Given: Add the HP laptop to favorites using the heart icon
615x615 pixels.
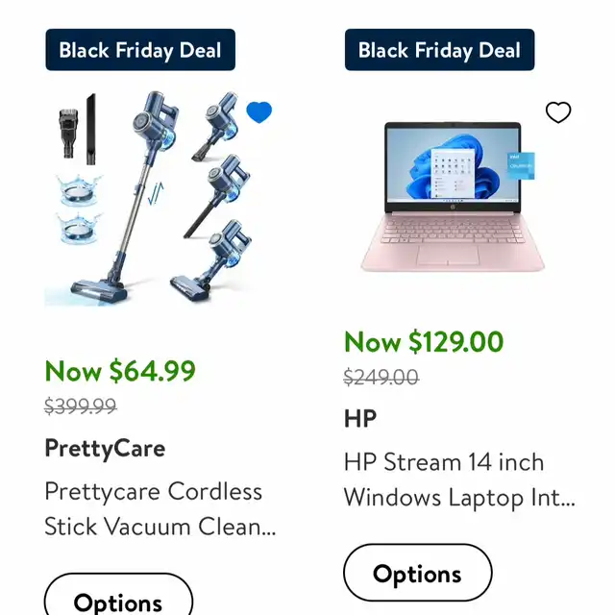Looking at the screenshot, I should point(558,112).
